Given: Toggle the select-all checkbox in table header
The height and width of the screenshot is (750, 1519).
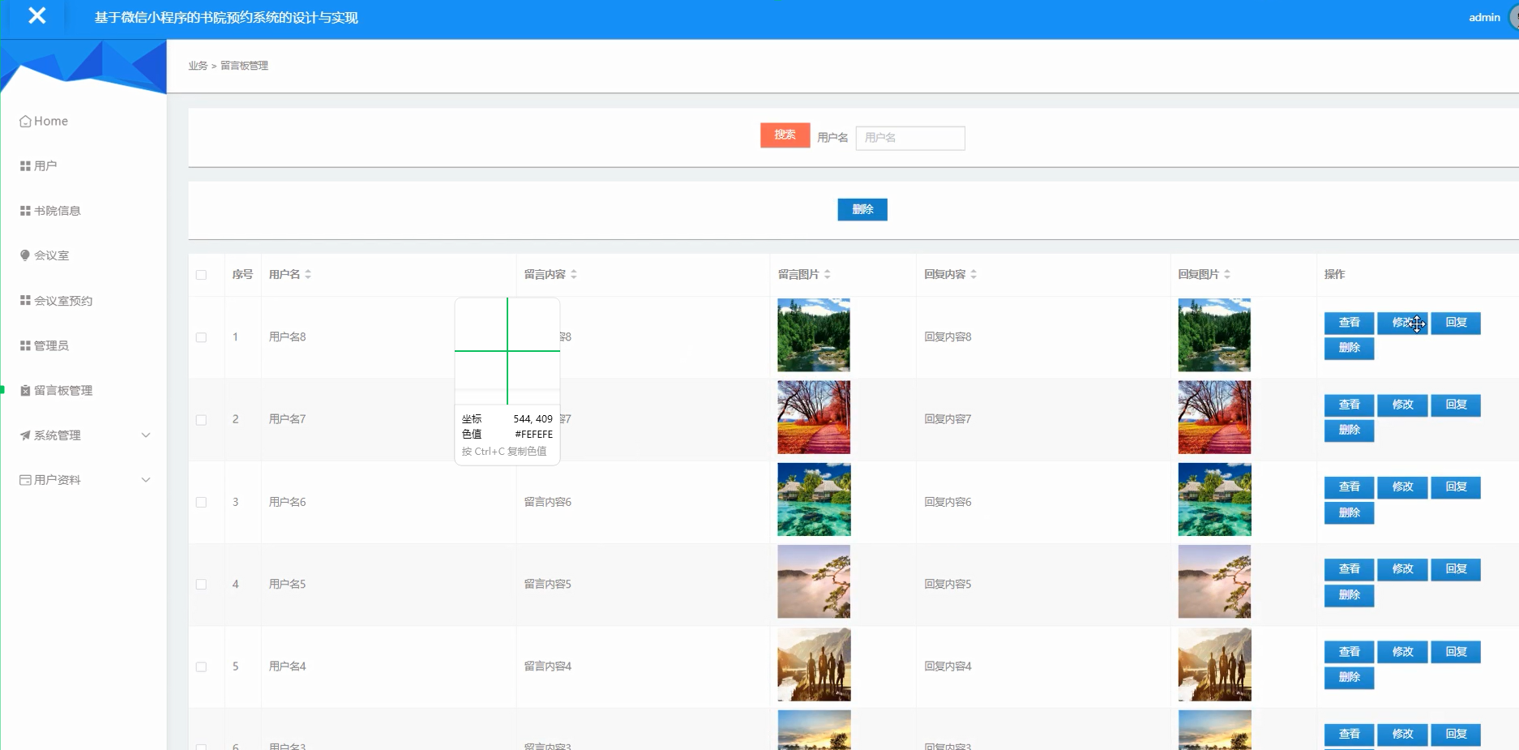Looking at the screenshot, I should (202, 275).
